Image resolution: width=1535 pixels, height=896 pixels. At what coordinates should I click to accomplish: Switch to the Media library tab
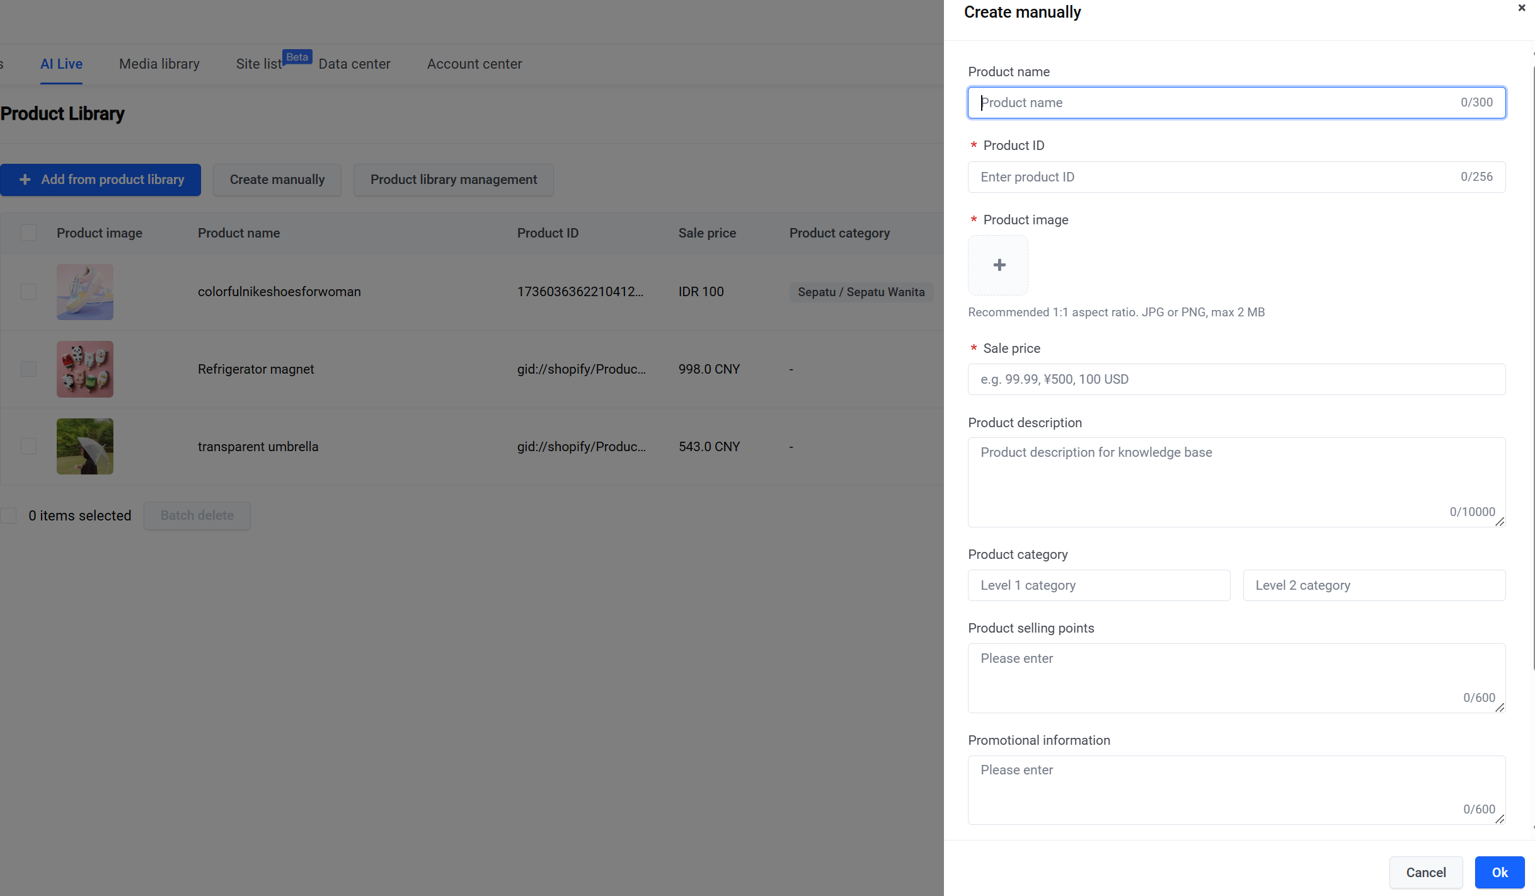[159, 64]
